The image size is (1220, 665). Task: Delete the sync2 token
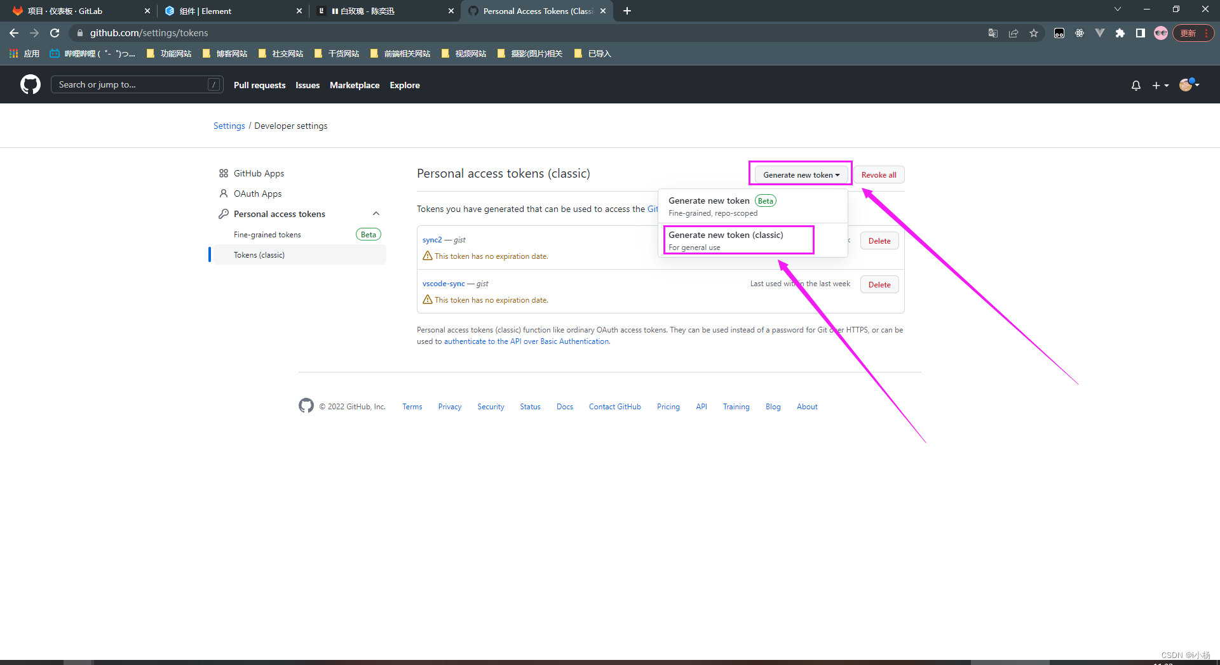(879, 241)
